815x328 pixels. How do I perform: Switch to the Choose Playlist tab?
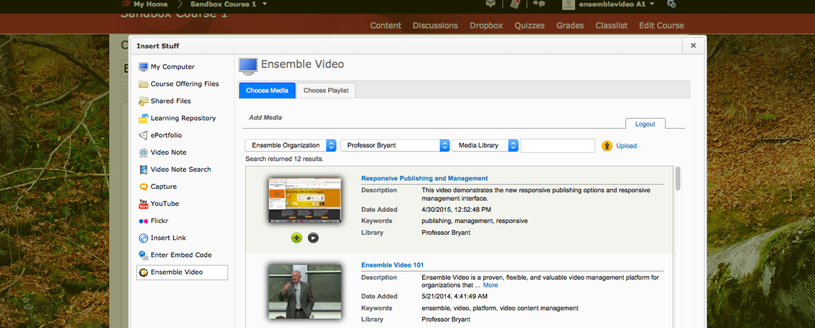point(326,90)
